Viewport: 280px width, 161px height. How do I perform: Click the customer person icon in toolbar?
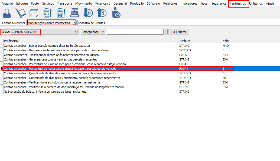coord(7,13)
